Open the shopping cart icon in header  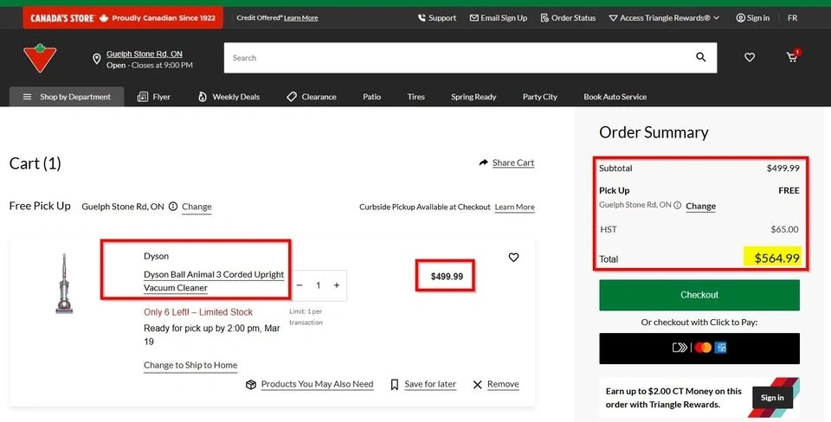coord(792,57)
